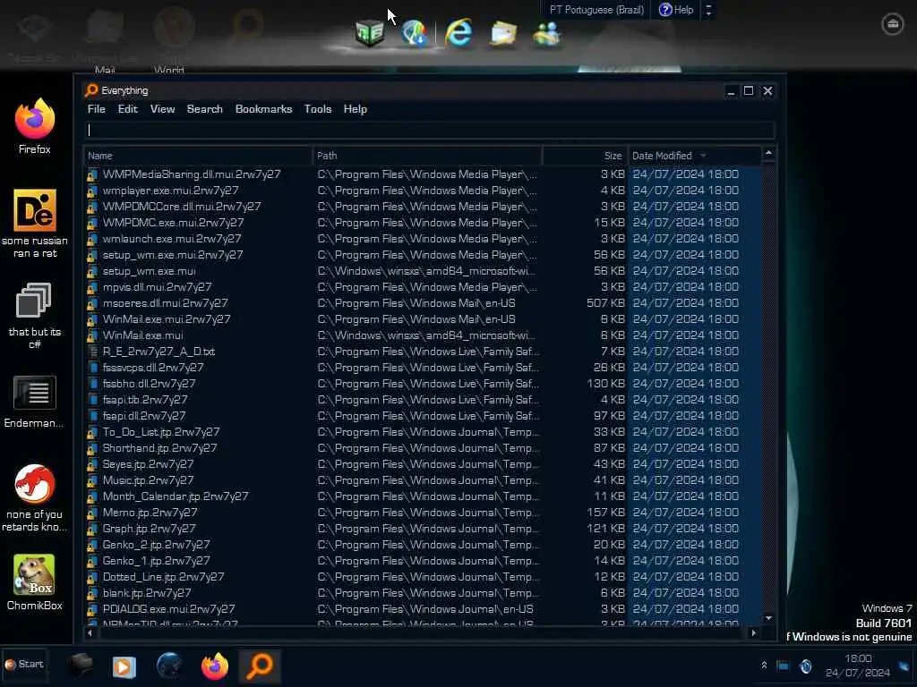Click the black box icon on the taskbar

pos(80,665)
